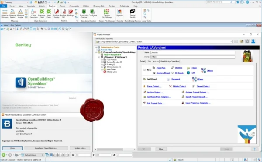
Task: Select Project Recycle Bin in tree
Action: point(112,55)
